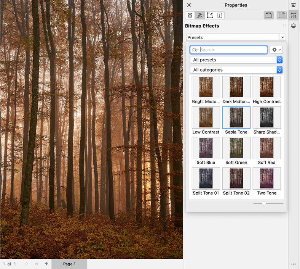Click the more options ellipsis icon
300x269 pixels.
pos(294,264)
